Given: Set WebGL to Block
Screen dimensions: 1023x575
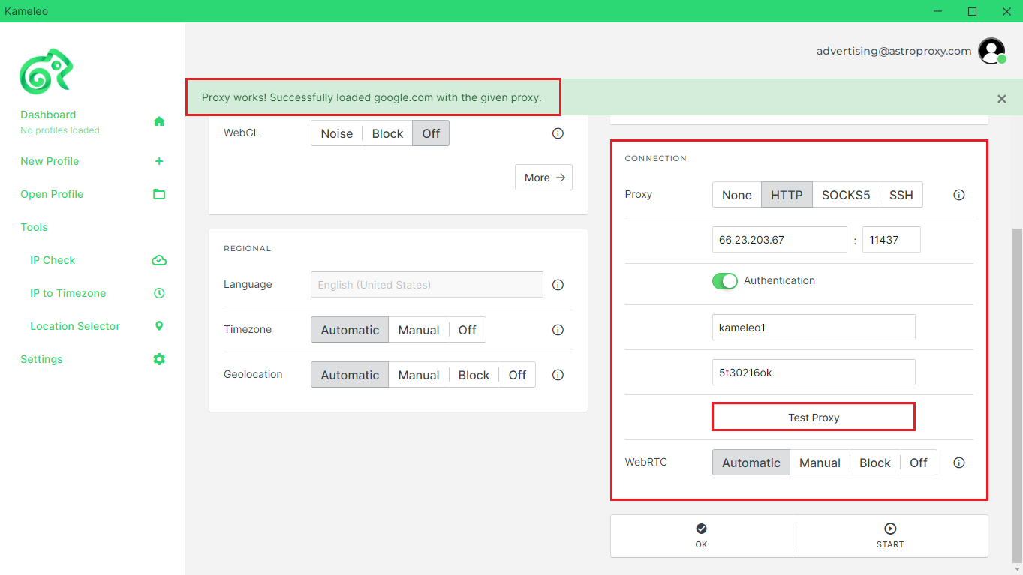Looking at the screenshot, I should (387, 133).
